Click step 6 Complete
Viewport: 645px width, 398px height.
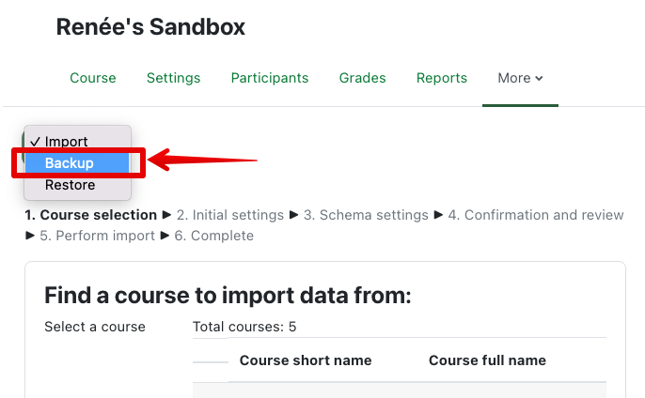(x=214, y=236)
